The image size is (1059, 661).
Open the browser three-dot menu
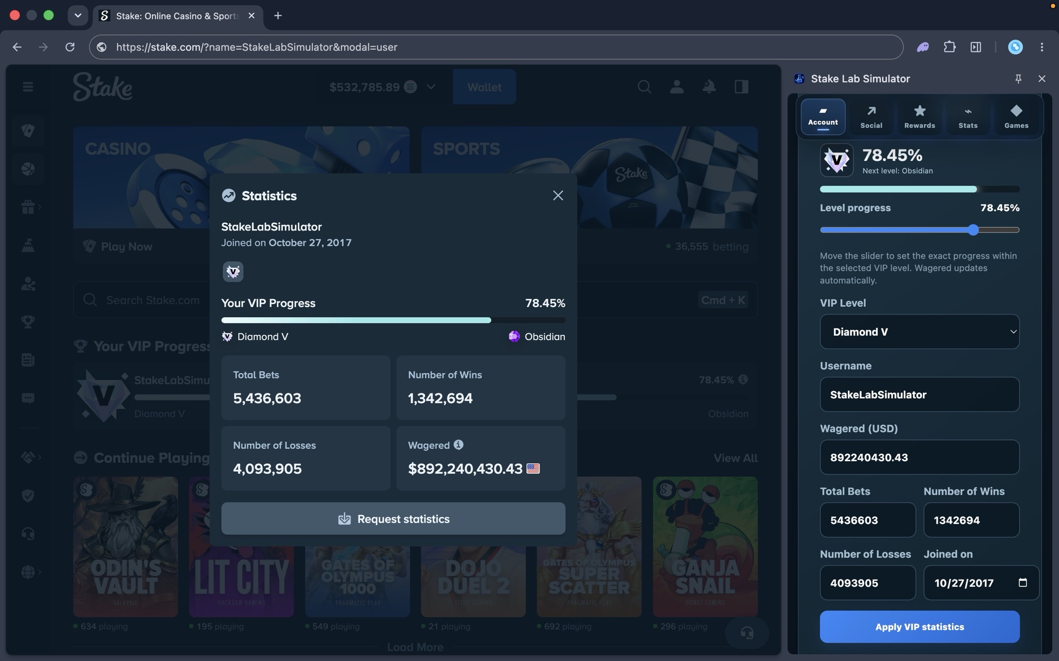1042,47
